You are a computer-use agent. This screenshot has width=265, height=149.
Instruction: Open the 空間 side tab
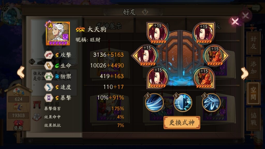[x=253, y=93]
